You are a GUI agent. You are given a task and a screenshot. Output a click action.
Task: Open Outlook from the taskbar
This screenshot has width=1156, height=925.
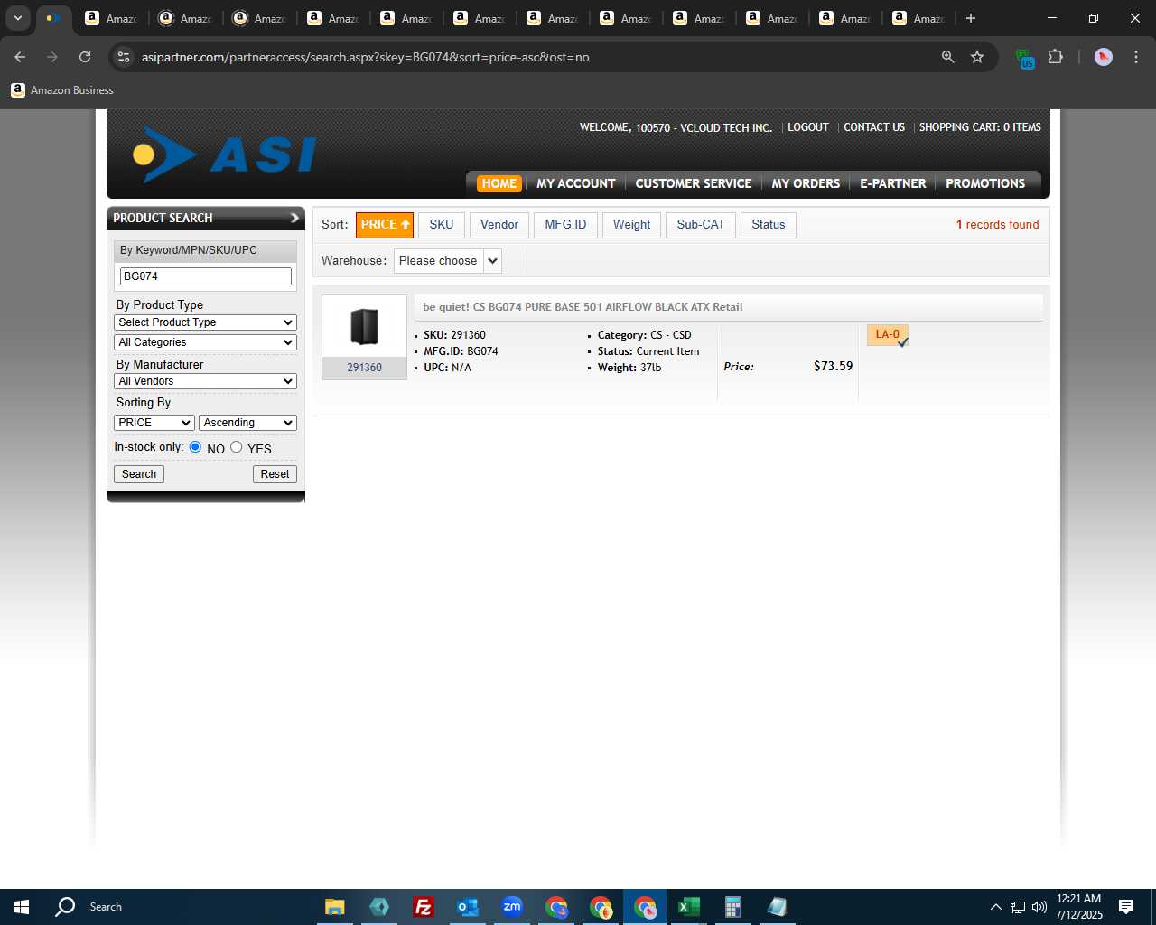467,907
